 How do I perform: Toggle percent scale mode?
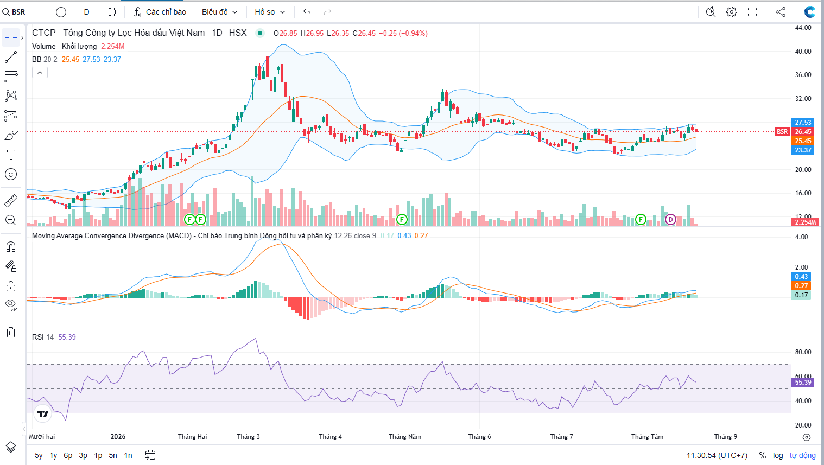click(x=763, y=455)
